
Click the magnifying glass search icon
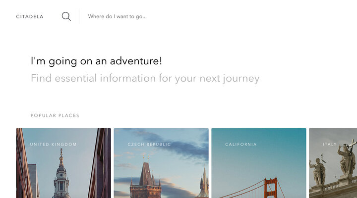click(66, 16)
